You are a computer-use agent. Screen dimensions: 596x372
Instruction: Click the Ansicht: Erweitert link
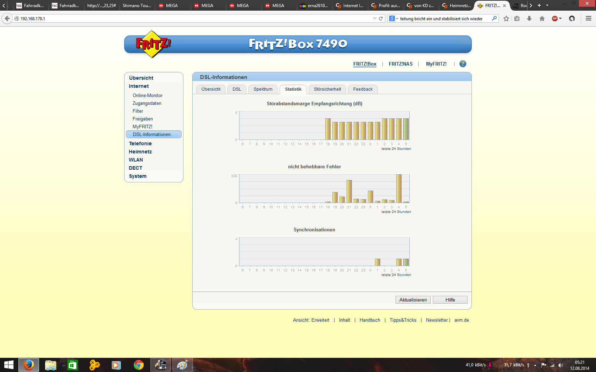coord(311,320)
